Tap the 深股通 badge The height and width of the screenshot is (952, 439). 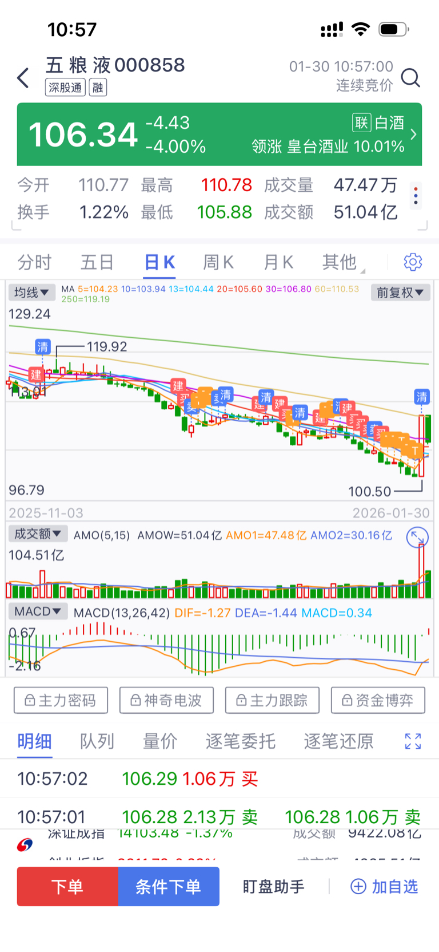tap(65, 88)
